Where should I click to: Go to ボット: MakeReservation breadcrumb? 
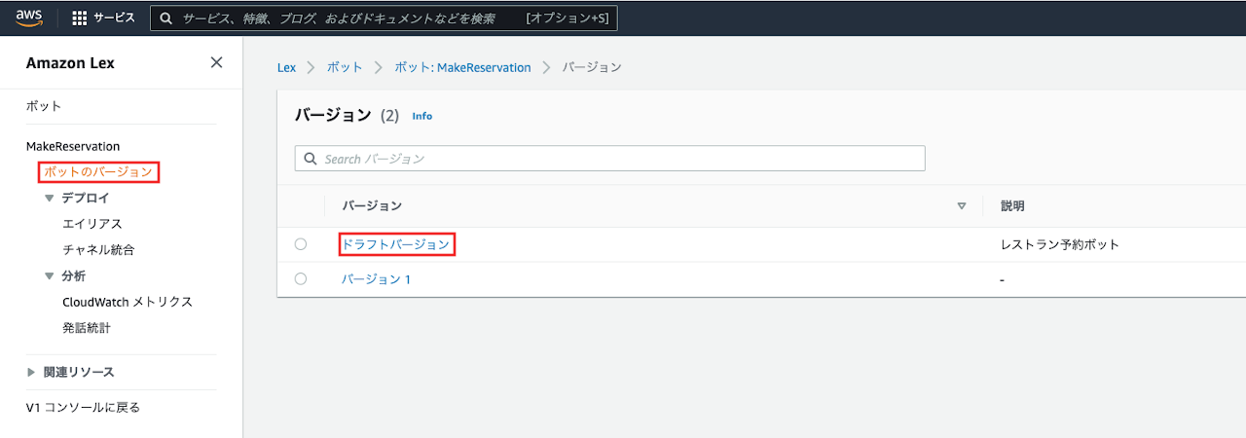pos(462,67)
